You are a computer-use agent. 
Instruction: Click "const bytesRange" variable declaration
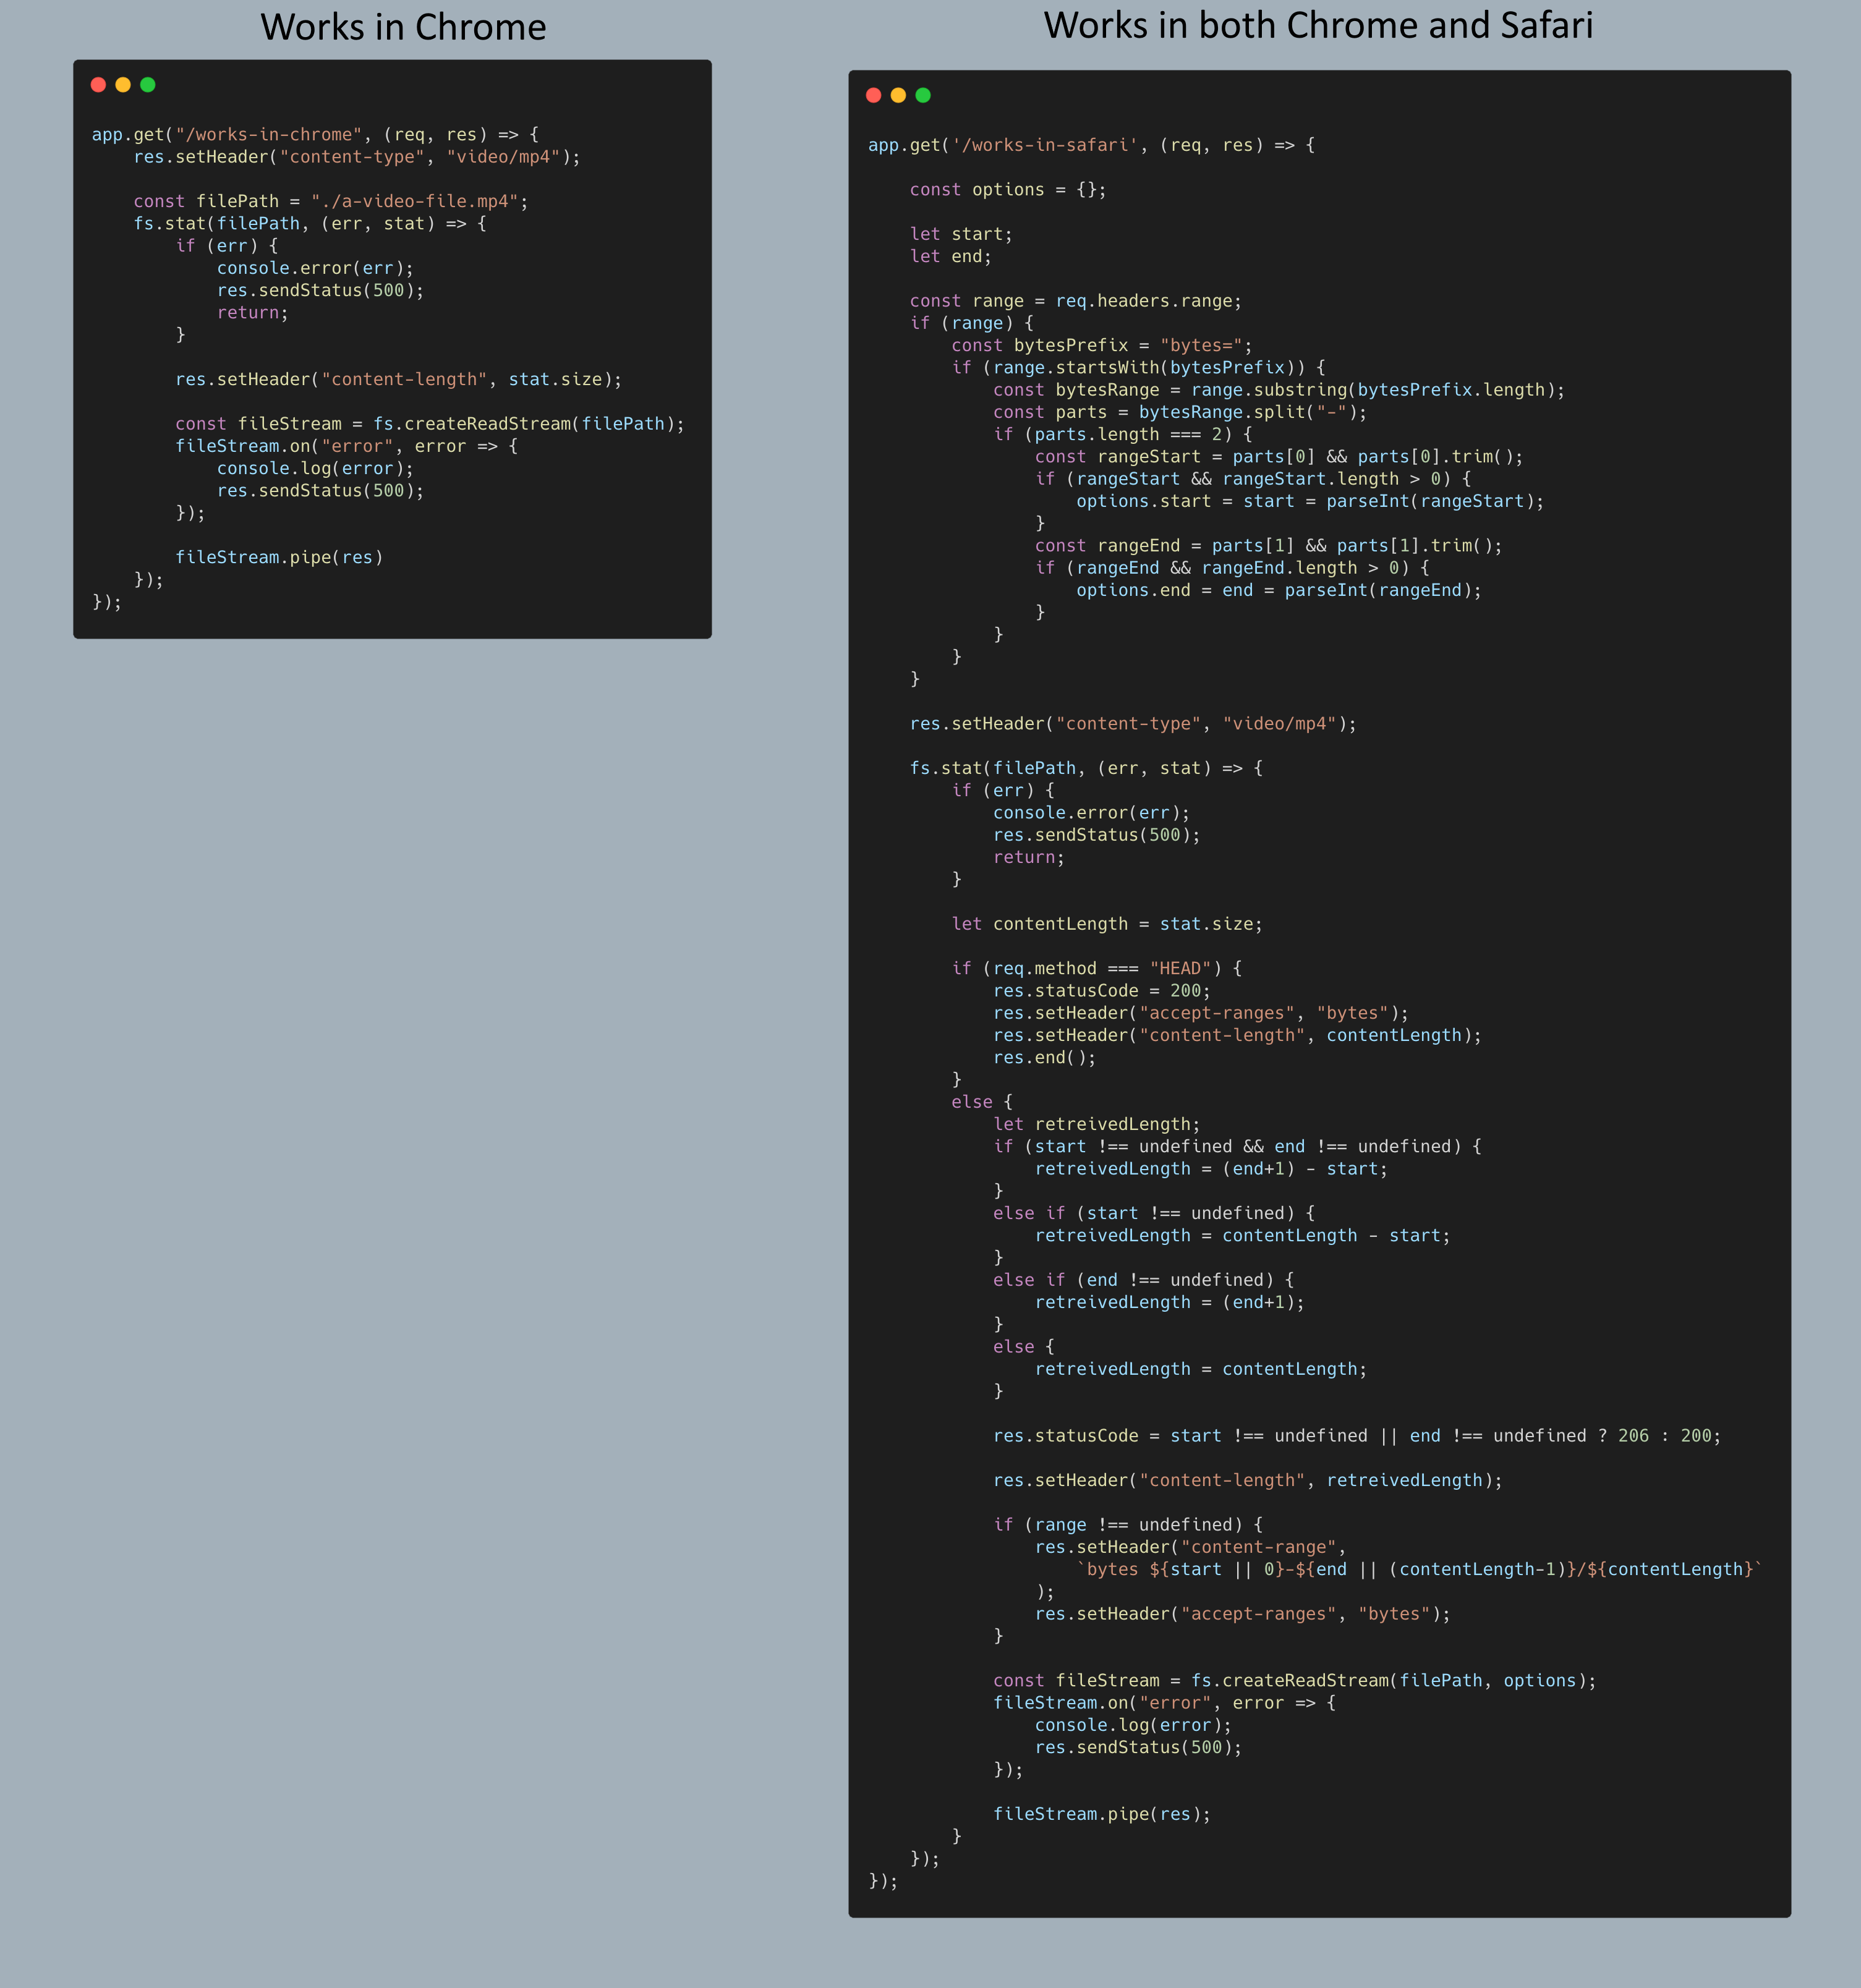1076,390
